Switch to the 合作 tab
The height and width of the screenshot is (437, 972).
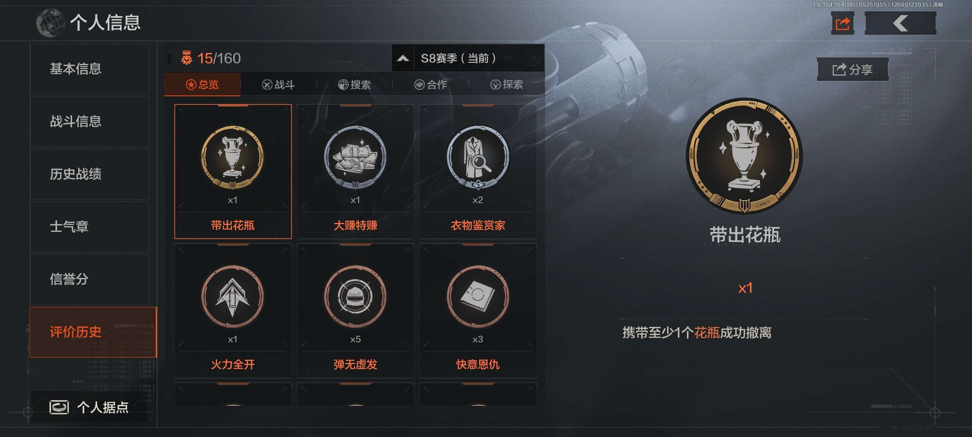[431, 85]
